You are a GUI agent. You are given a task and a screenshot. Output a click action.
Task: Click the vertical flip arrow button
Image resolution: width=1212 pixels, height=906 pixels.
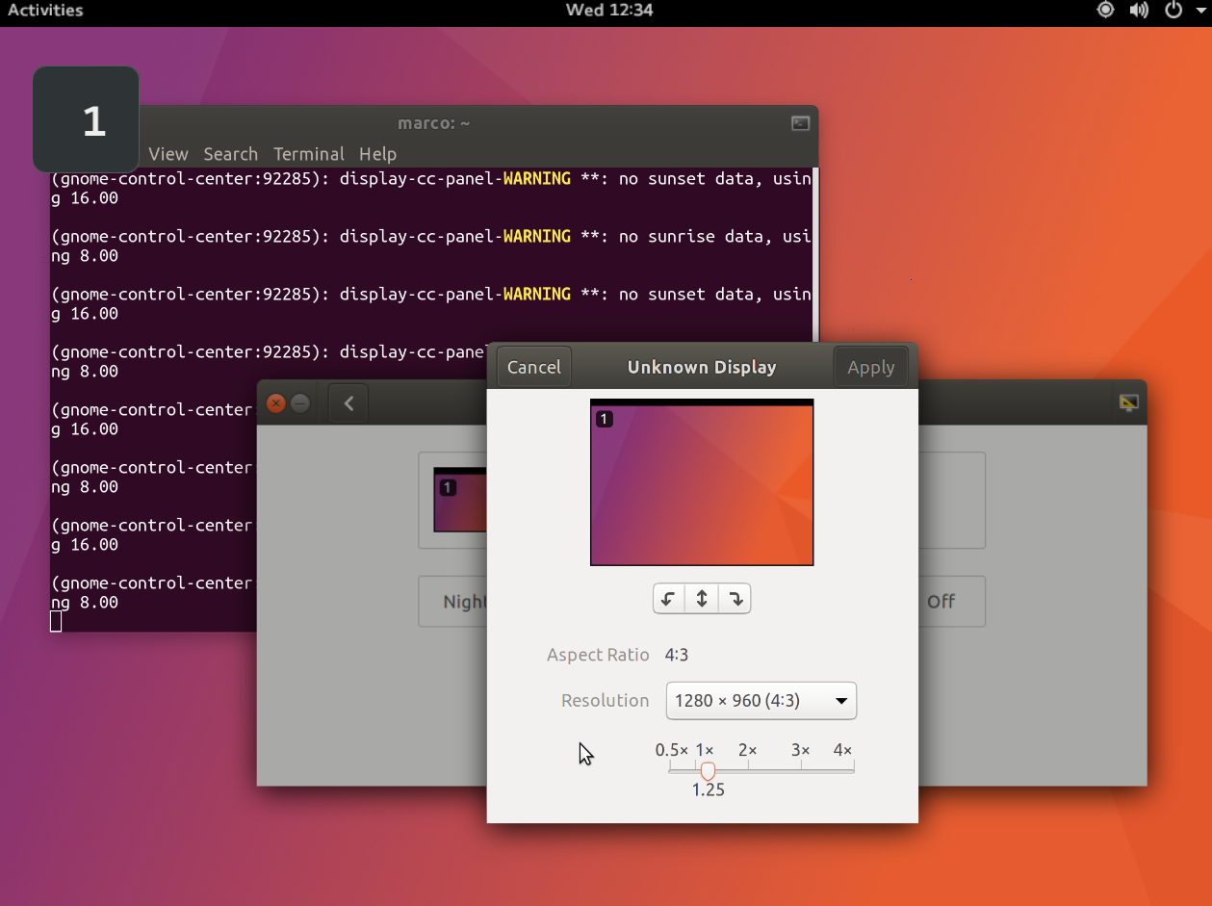click(702, 599)
